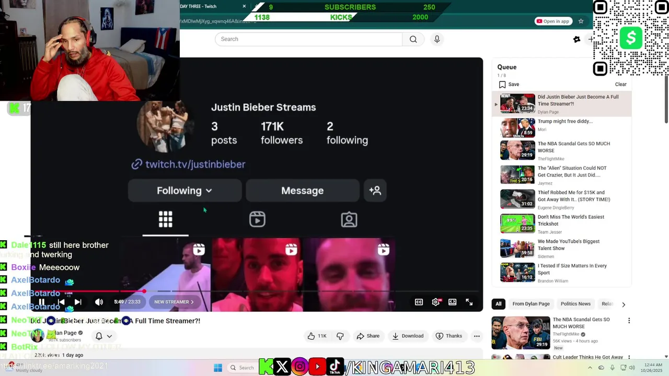Open 'I Tested If Size Matters' queue video
The image size is (669, 376).
point(562,273)
